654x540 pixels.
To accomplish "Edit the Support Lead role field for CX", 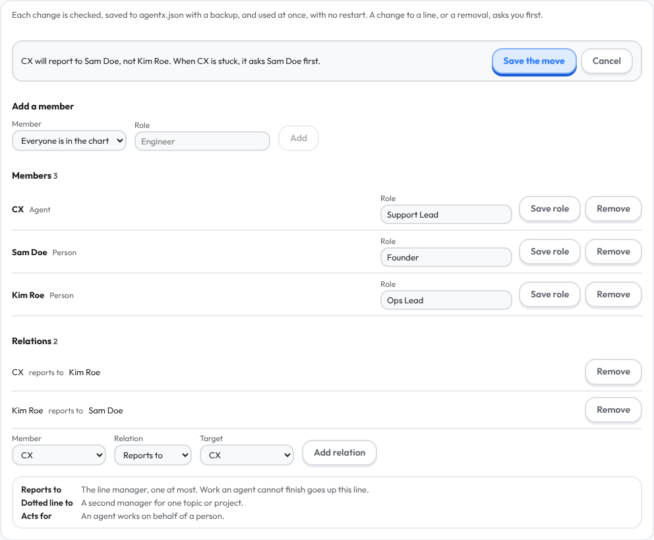I will pos(446,215).
